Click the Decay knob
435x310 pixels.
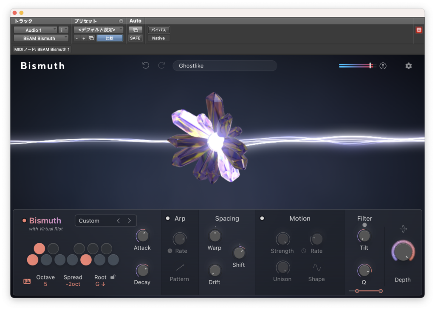[142, 271]
